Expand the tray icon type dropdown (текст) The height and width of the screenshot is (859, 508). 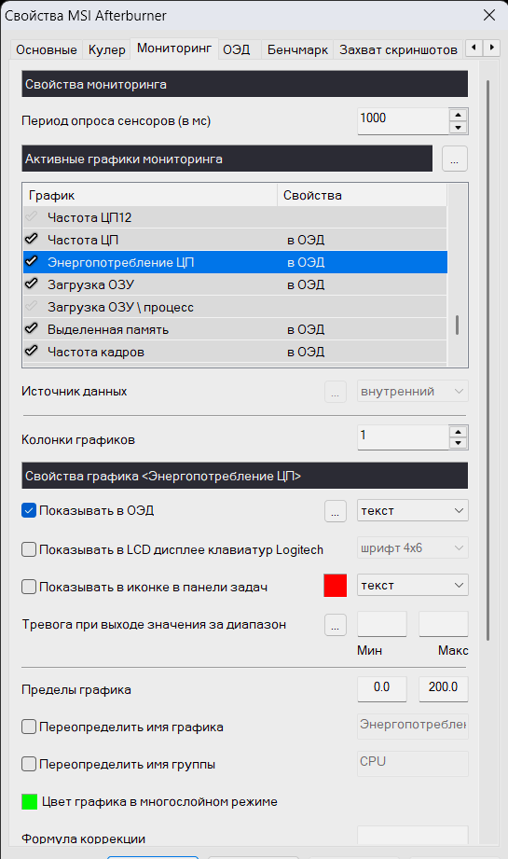(x=413, y=585)
